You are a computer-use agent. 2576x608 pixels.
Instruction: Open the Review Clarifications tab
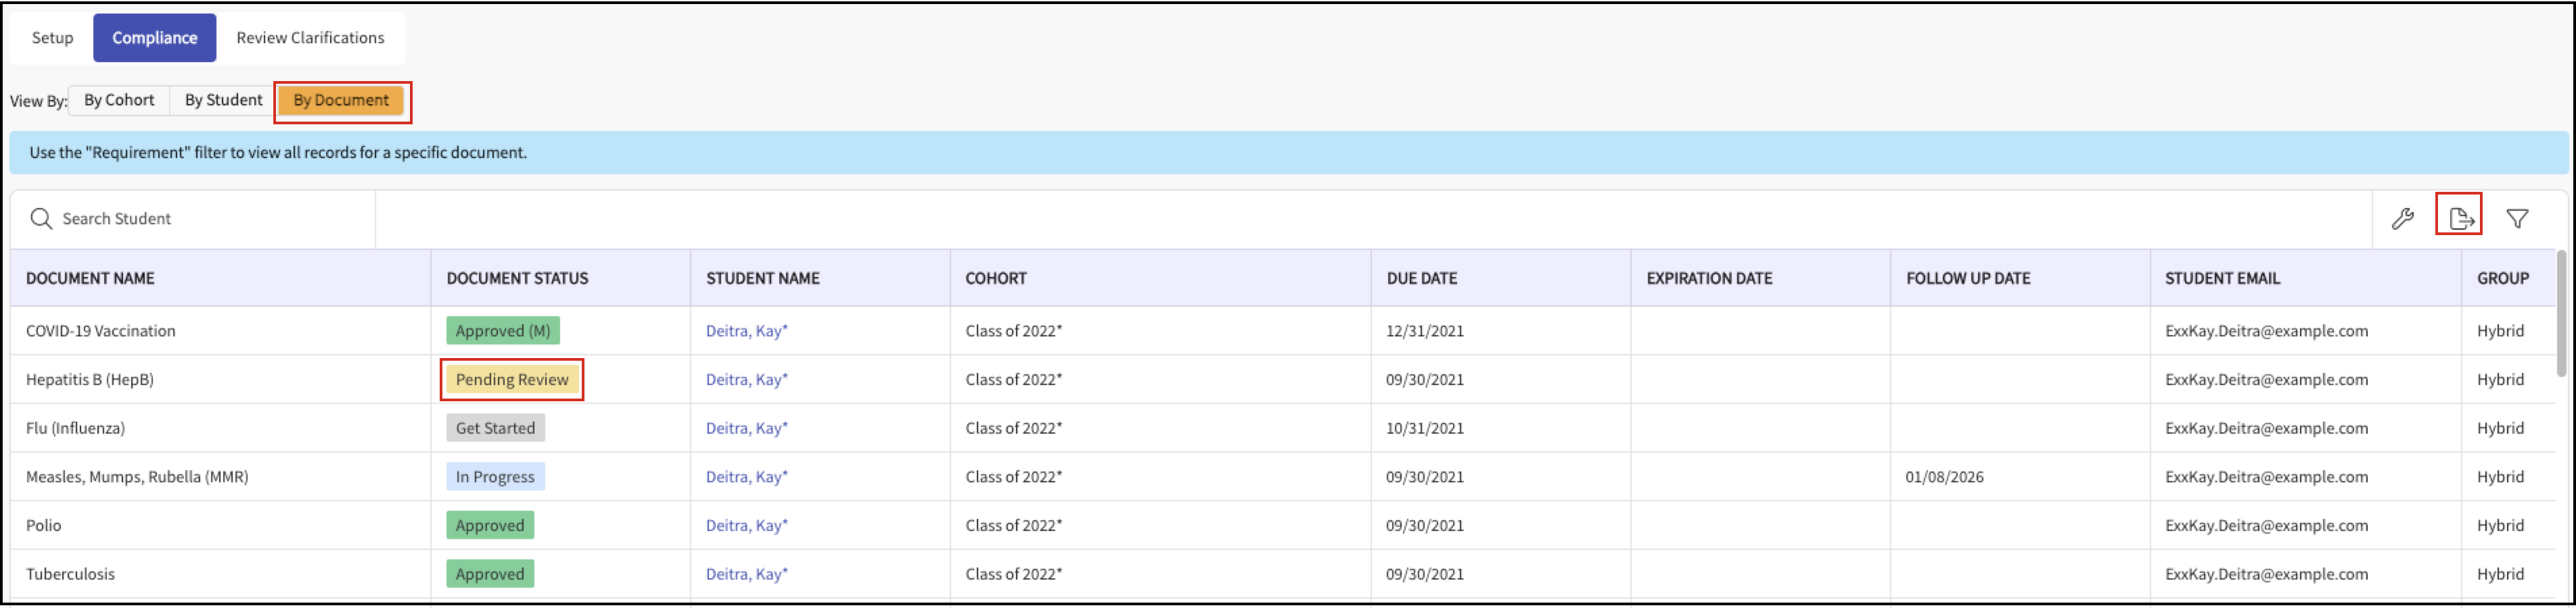(310, 38)
